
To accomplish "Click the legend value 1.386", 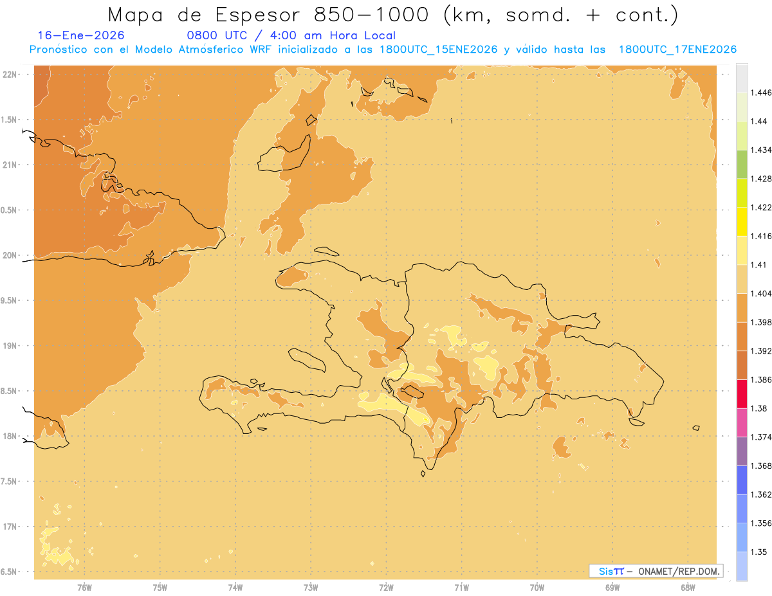I will pyautogui.click(x=761, y=379).
